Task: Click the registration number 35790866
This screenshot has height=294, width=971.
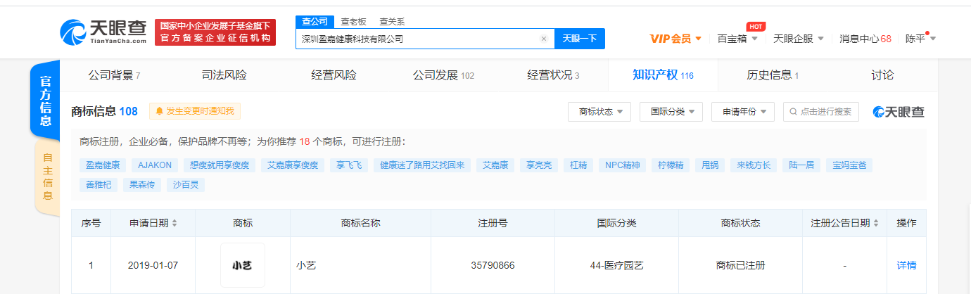Action: tap(493, 266)
